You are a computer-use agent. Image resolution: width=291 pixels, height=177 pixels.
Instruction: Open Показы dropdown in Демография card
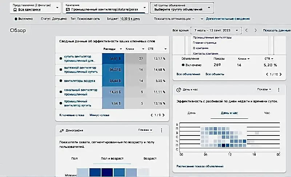[x=145, y=130]
